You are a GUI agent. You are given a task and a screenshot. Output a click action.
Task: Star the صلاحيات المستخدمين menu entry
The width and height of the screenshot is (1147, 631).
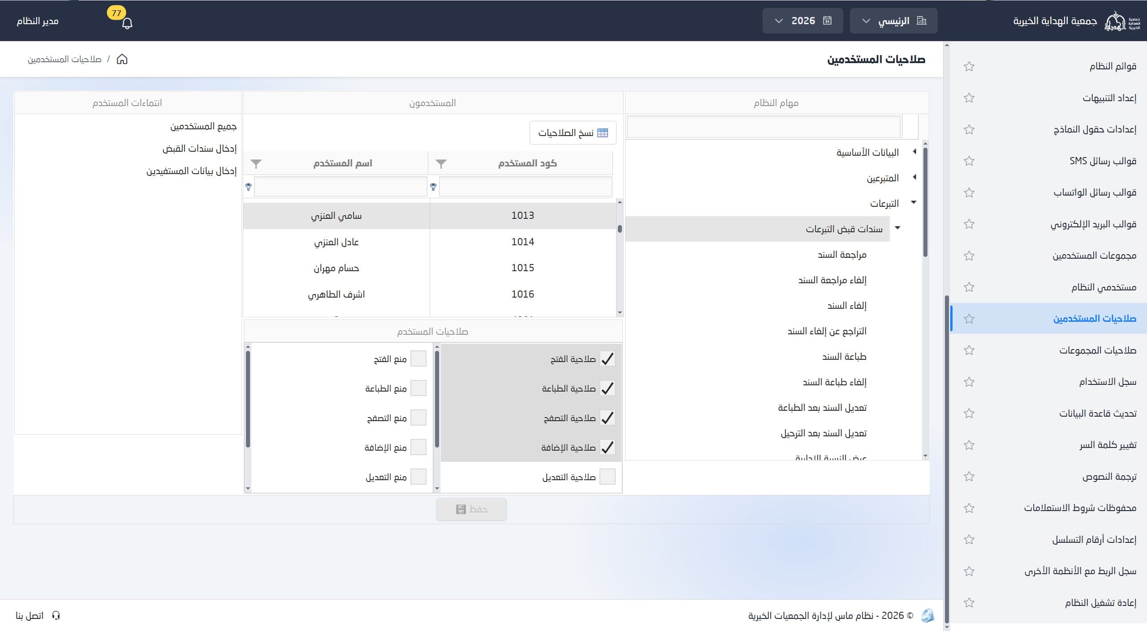(969, 319)
